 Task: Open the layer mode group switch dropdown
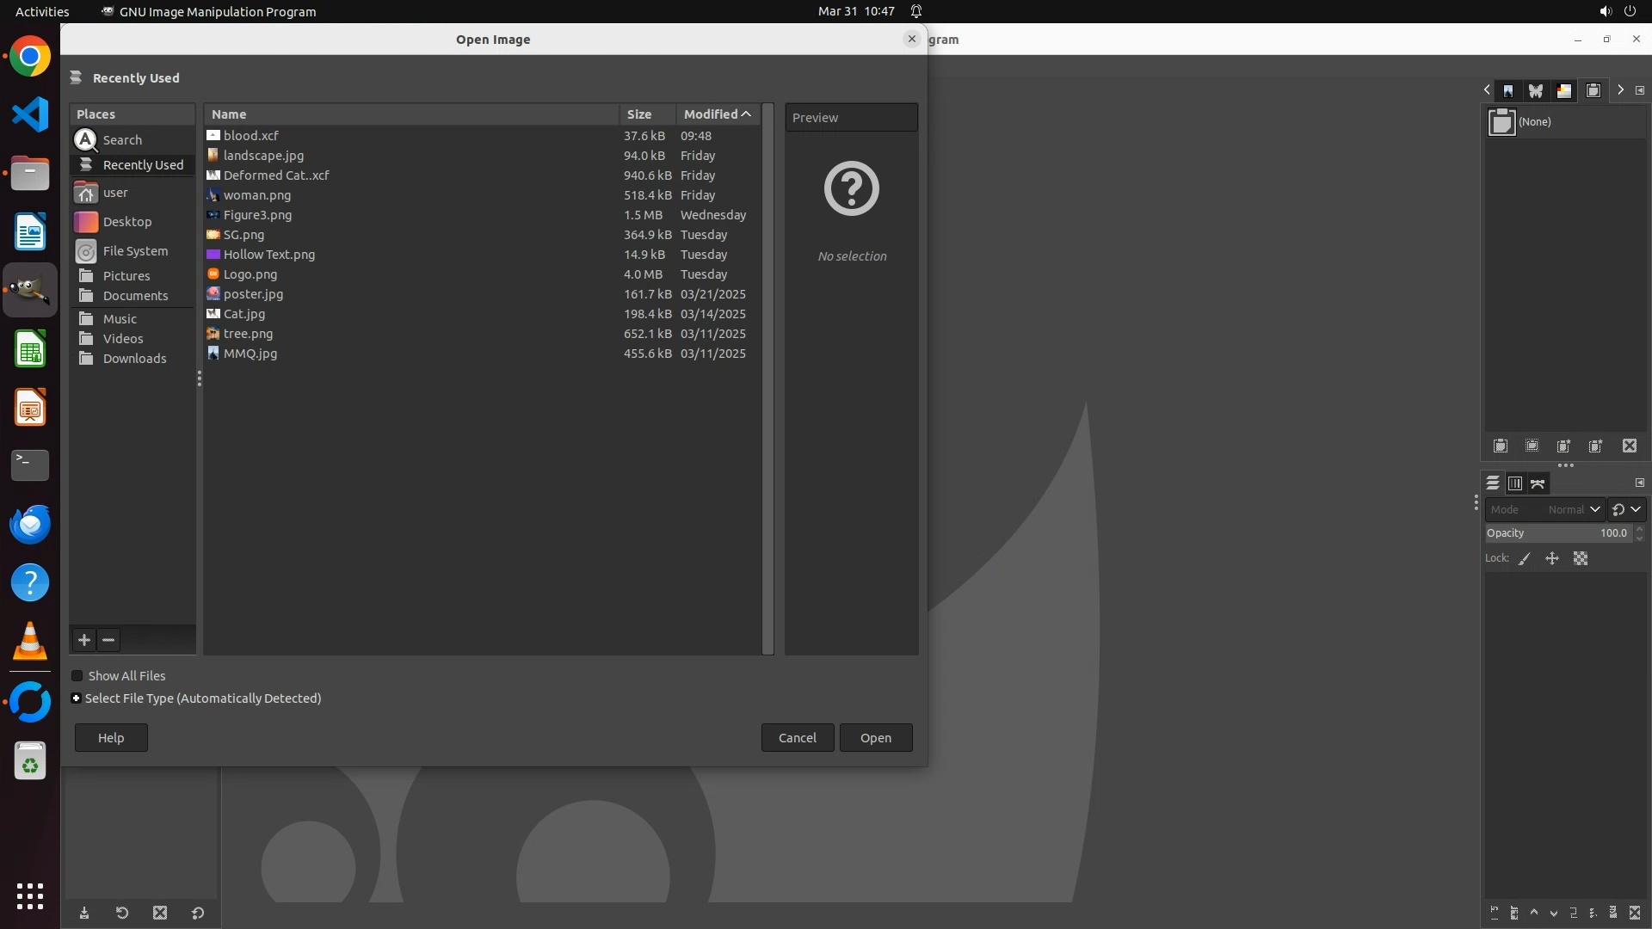coord(1626,509)
